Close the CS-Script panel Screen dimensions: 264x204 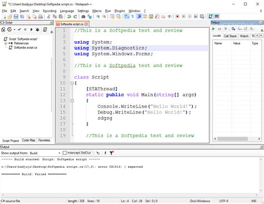pyautogui.click(x=51, y=23)
